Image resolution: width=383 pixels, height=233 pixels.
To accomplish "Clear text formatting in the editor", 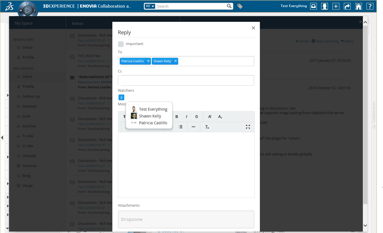I will pos(207,127).
